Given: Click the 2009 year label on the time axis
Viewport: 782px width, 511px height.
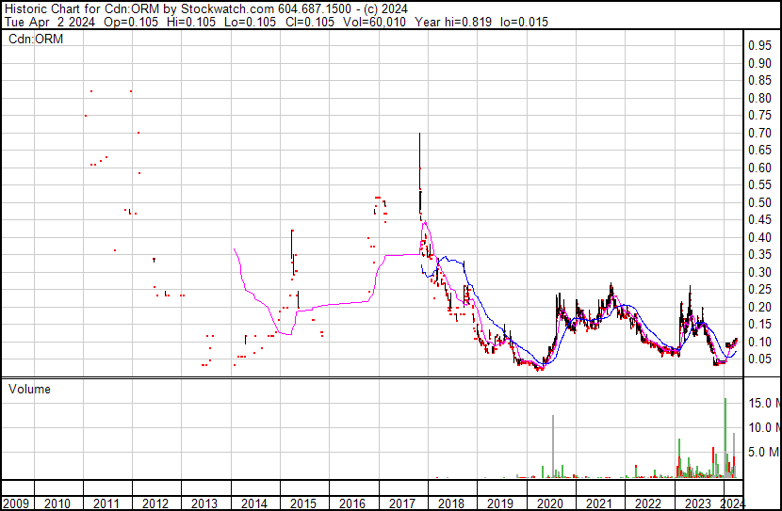Looking at the screenshot, I should (16, 503).
